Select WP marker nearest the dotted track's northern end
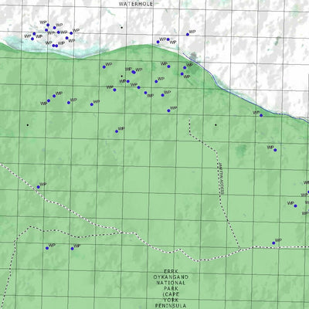This screenshot has width=309, height=309. [x=168, y=110]
